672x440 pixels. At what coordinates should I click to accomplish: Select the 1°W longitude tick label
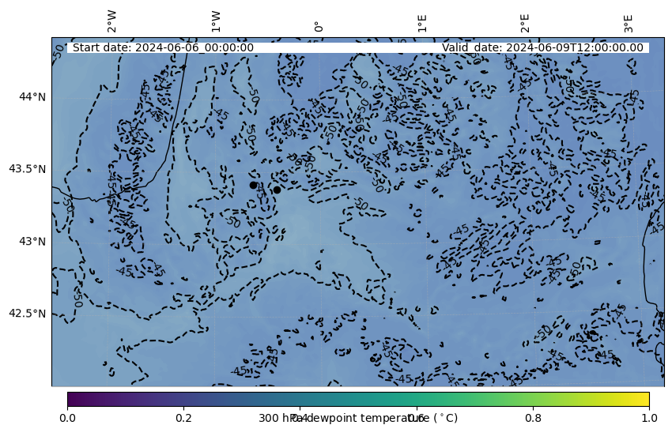(x=216, y=21)
